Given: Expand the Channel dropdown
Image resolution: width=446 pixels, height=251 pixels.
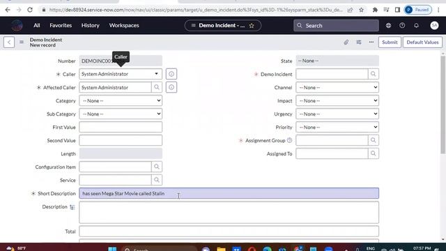Looking at the screenshot, I should coord(337,87).
